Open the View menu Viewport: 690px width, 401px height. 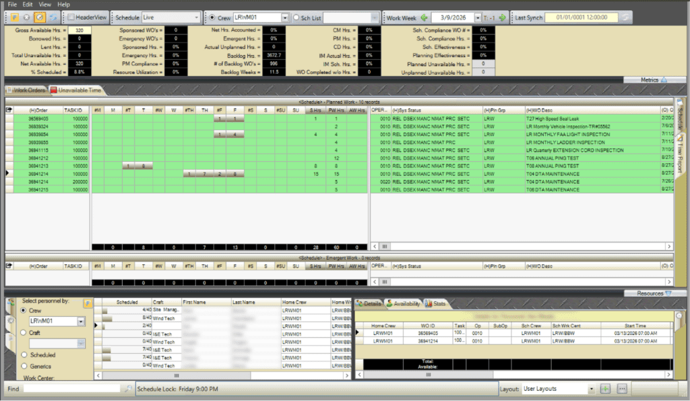44,4
